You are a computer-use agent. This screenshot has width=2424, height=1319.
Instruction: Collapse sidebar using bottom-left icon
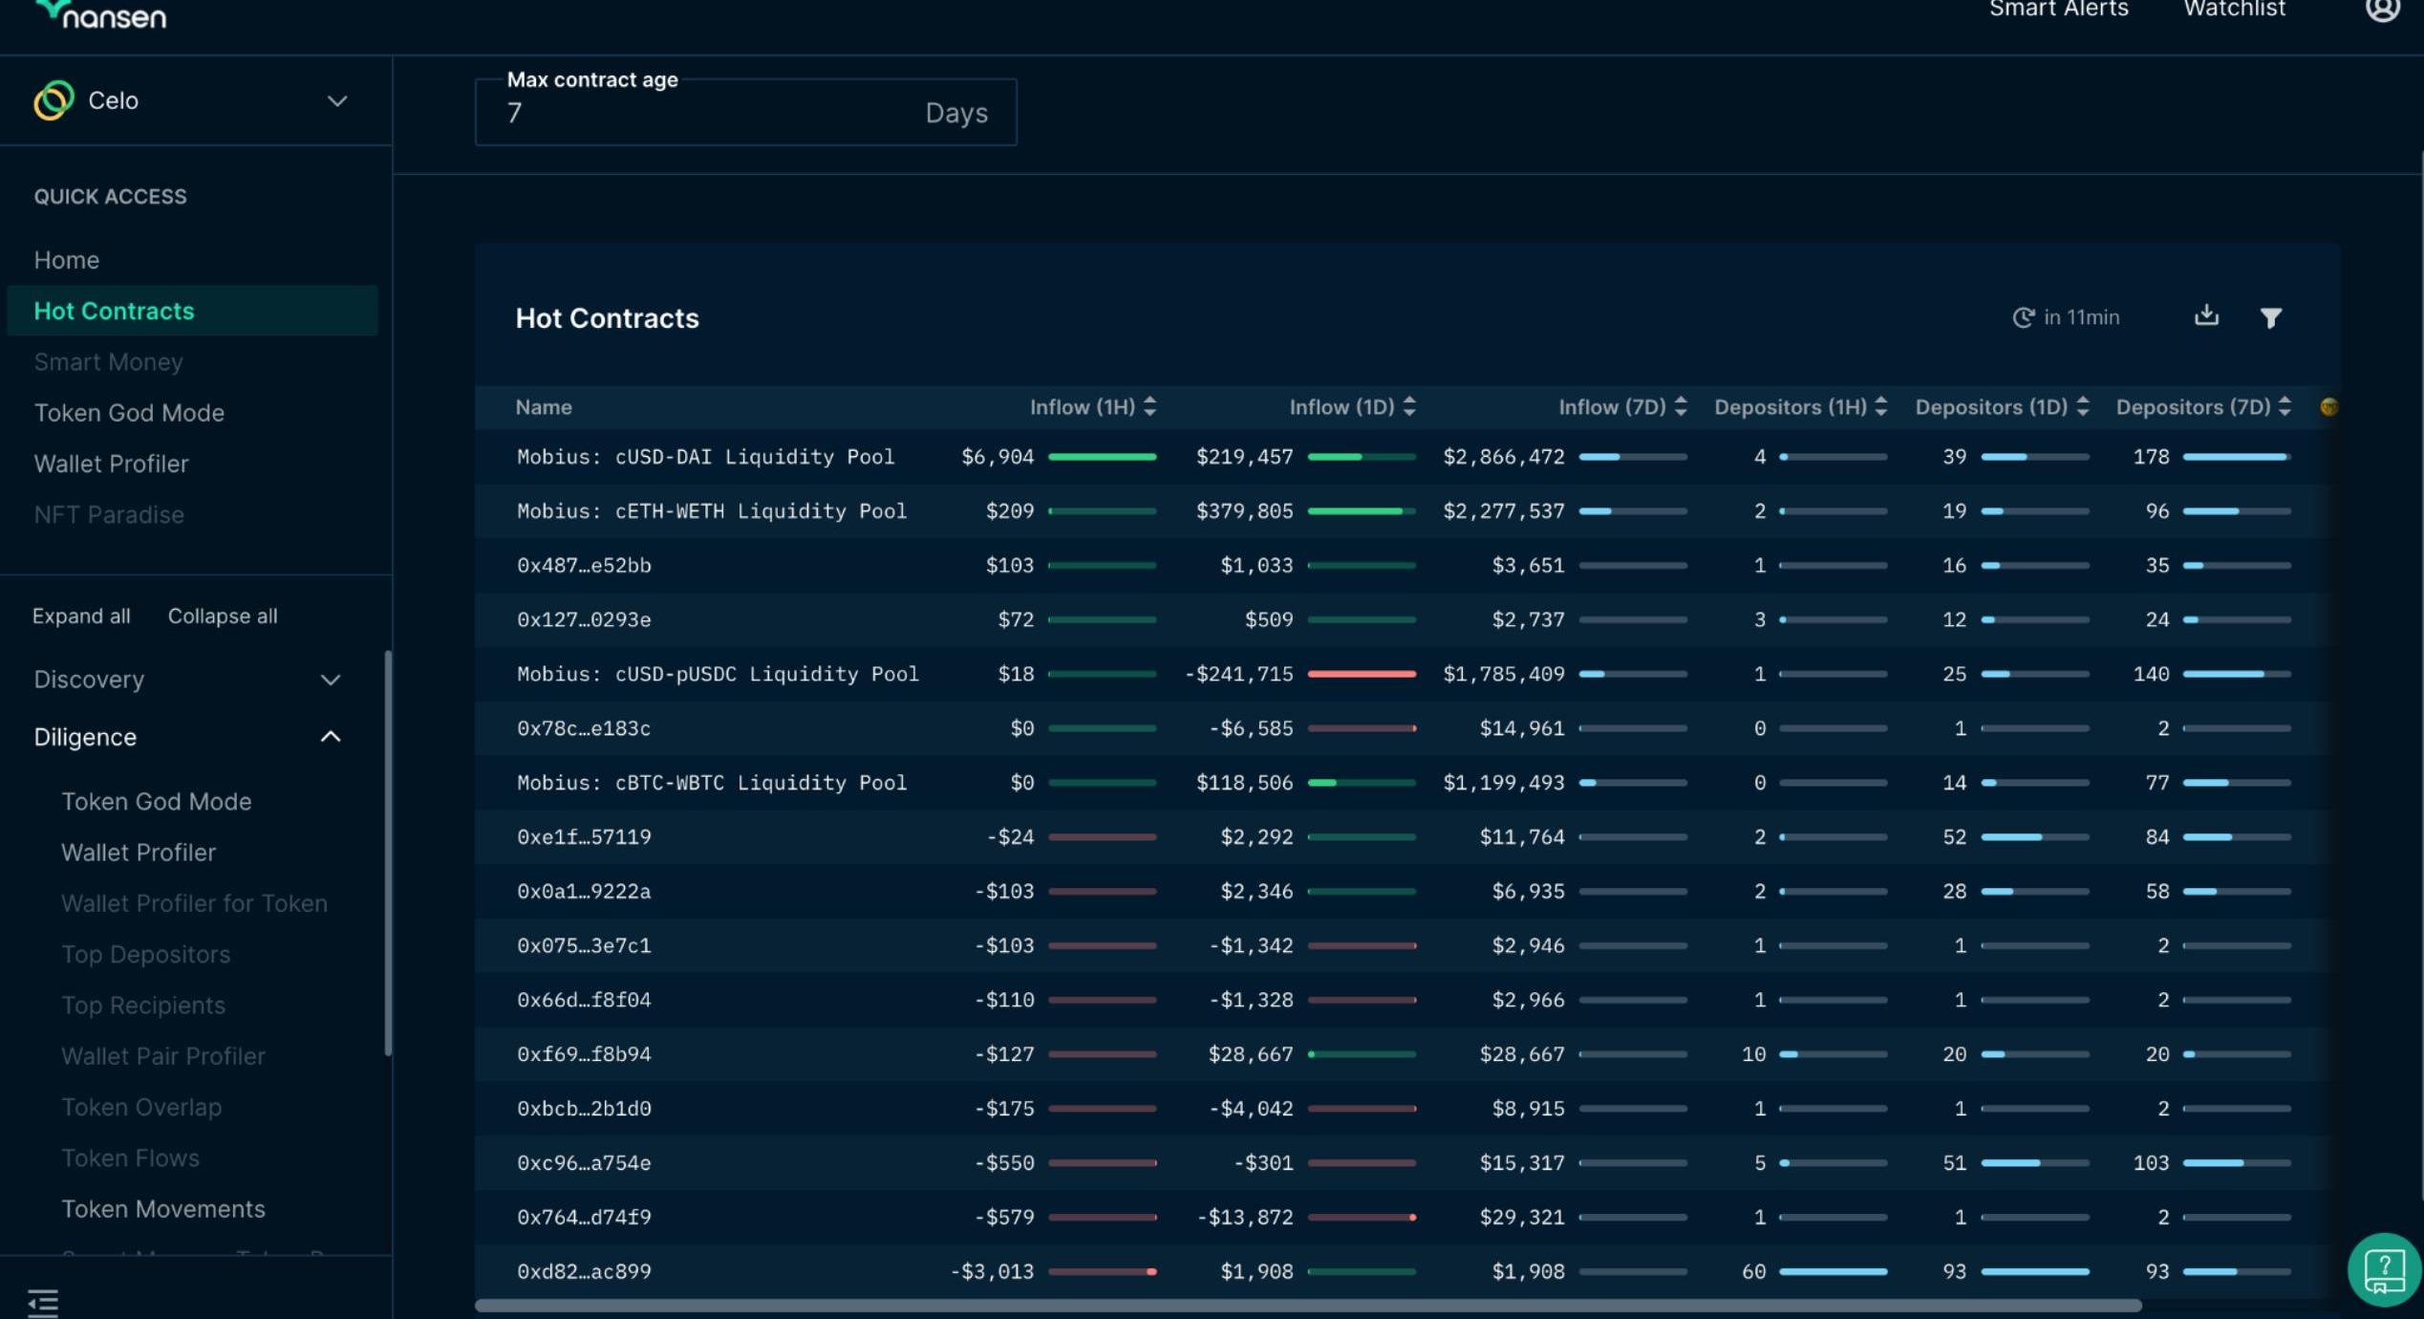pos(43,1302)
